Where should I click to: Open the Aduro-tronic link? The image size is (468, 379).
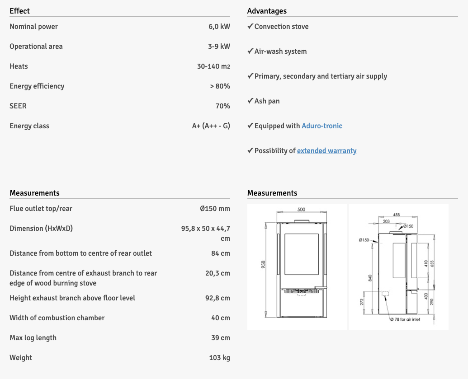[322, 126]
